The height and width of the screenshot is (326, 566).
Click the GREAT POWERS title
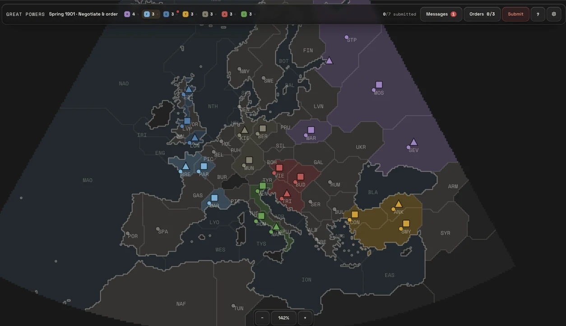[26, 14]
